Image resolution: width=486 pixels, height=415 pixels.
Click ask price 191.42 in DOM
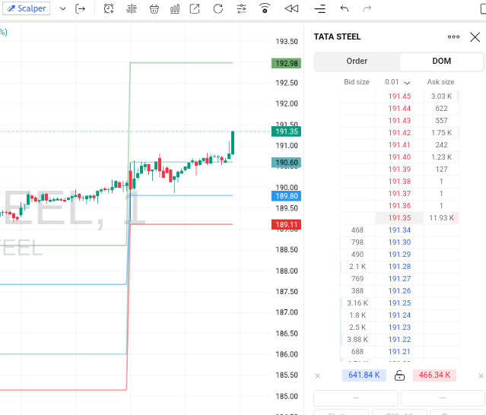(399, 133)
